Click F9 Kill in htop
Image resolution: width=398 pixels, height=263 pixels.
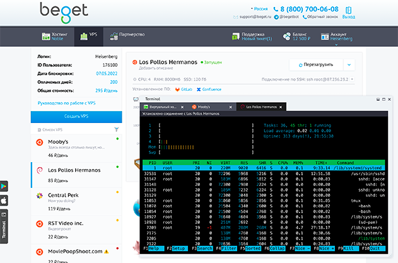pos(349,248)
